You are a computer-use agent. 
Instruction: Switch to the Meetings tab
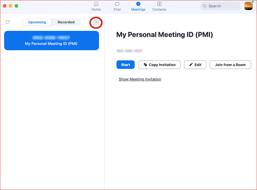click(138, 6)
